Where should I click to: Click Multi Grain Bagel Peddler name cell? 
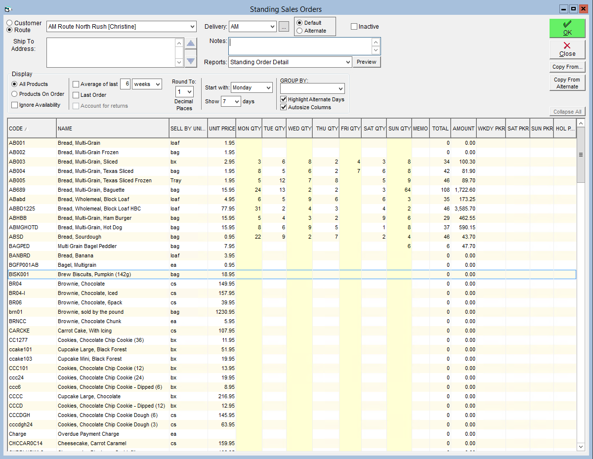112,246
